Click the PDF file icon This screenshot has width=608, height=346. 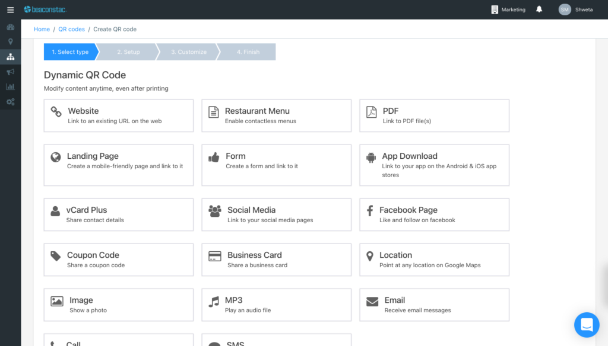372,112
